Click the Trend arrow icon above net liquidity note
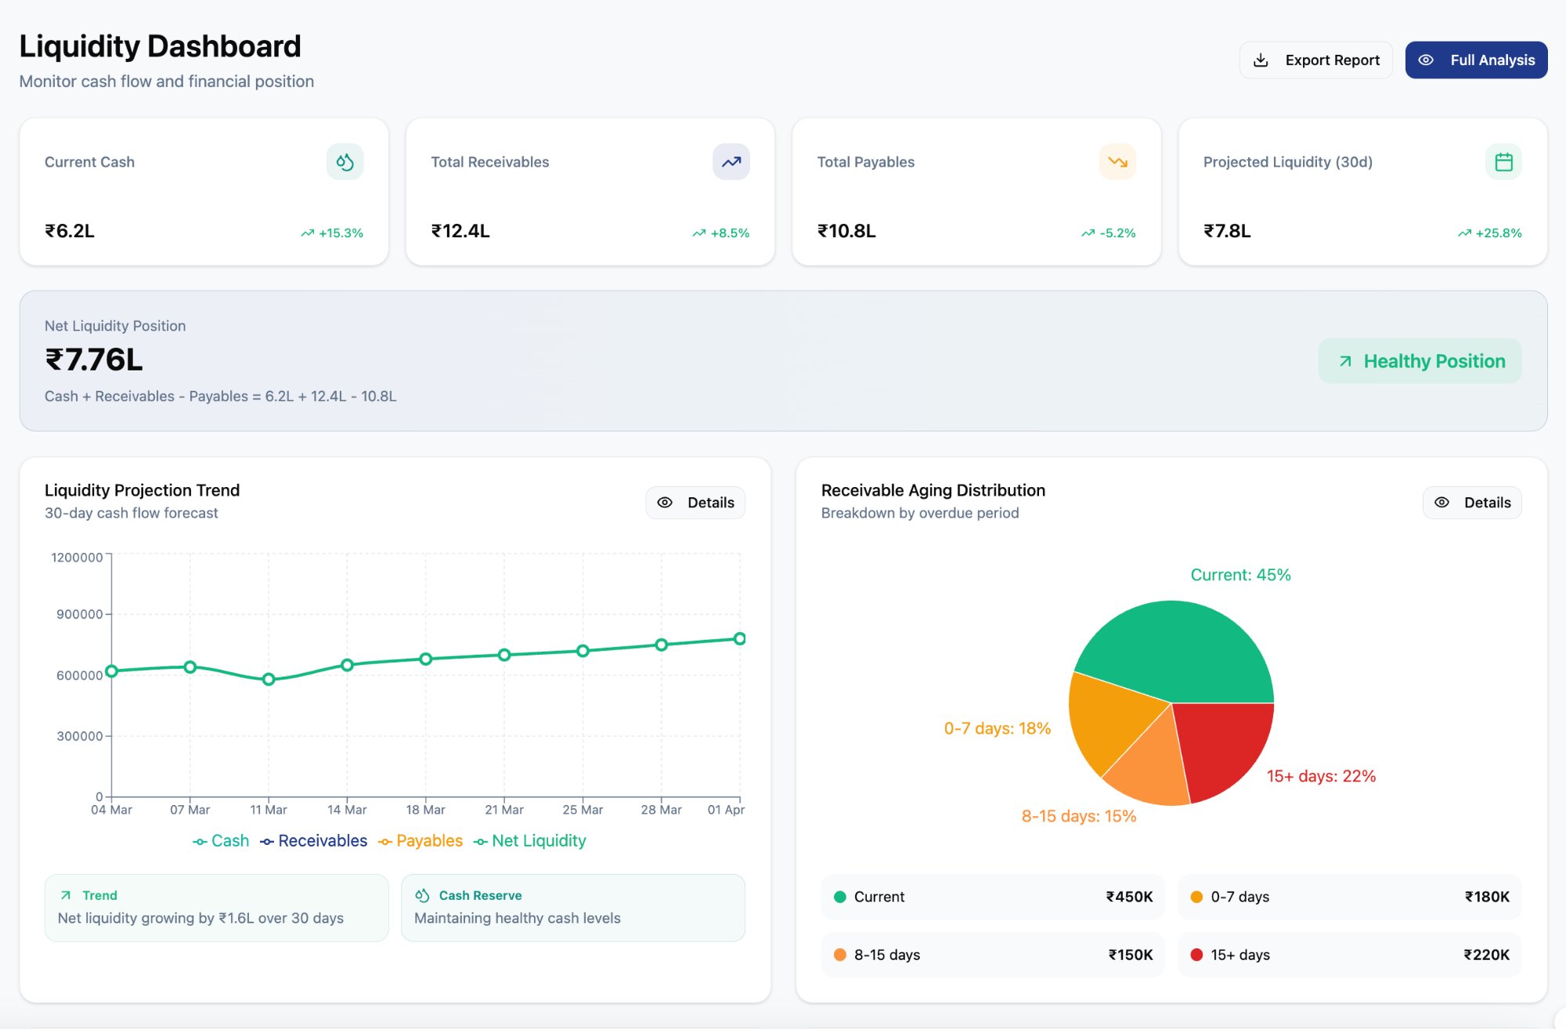This screenshot has width=1566, height=1029. coord(66,894)
